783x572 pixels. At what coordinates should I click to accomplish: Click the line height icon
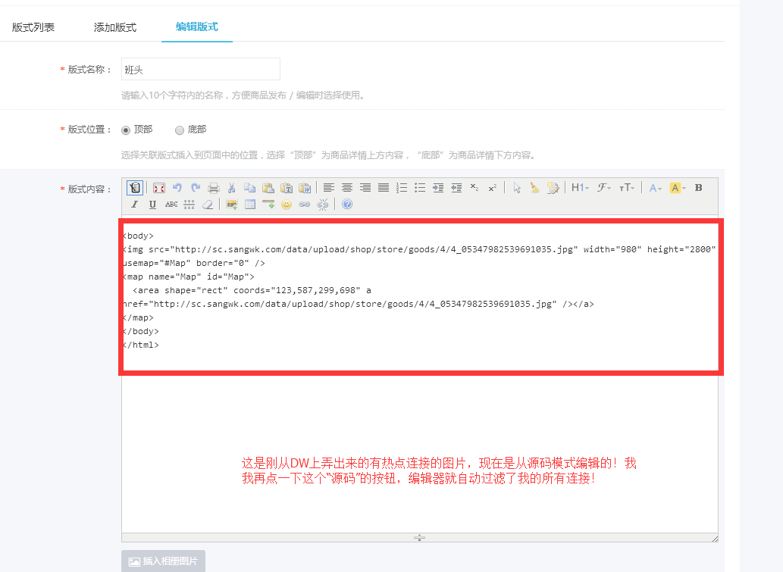click(x=189, y=204)
